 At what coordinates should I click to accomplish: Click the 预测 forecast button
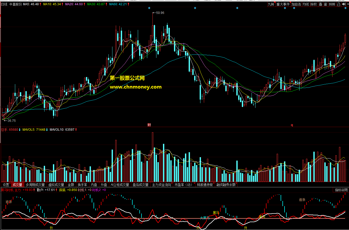click(332, 4)
